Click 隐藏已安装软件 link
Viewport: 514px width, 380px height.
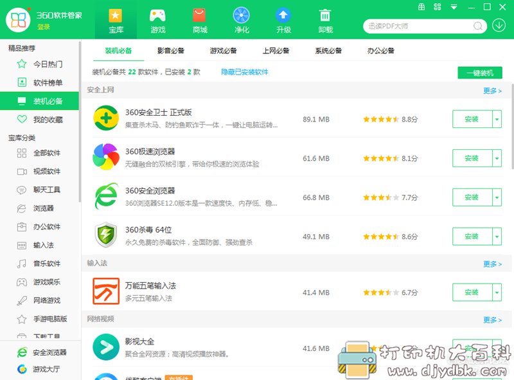click(x=245, y=72)
